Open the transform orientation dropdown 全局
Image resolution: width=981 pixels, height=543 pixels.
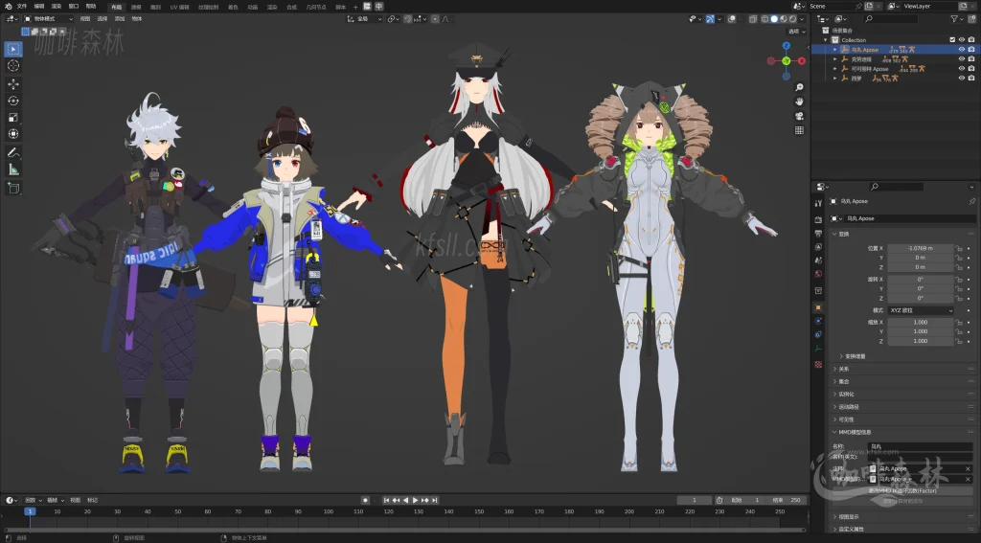[x=365, y=19]
